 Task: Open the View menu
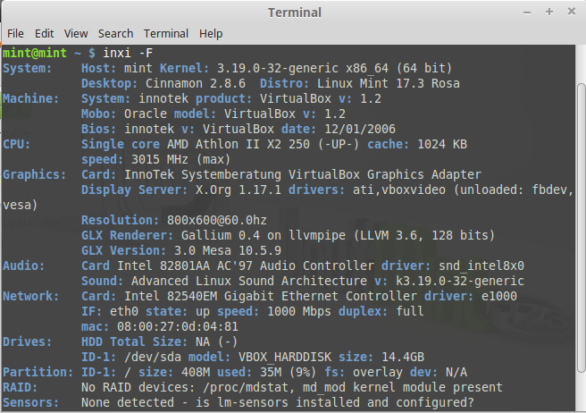tap(76, 34)
